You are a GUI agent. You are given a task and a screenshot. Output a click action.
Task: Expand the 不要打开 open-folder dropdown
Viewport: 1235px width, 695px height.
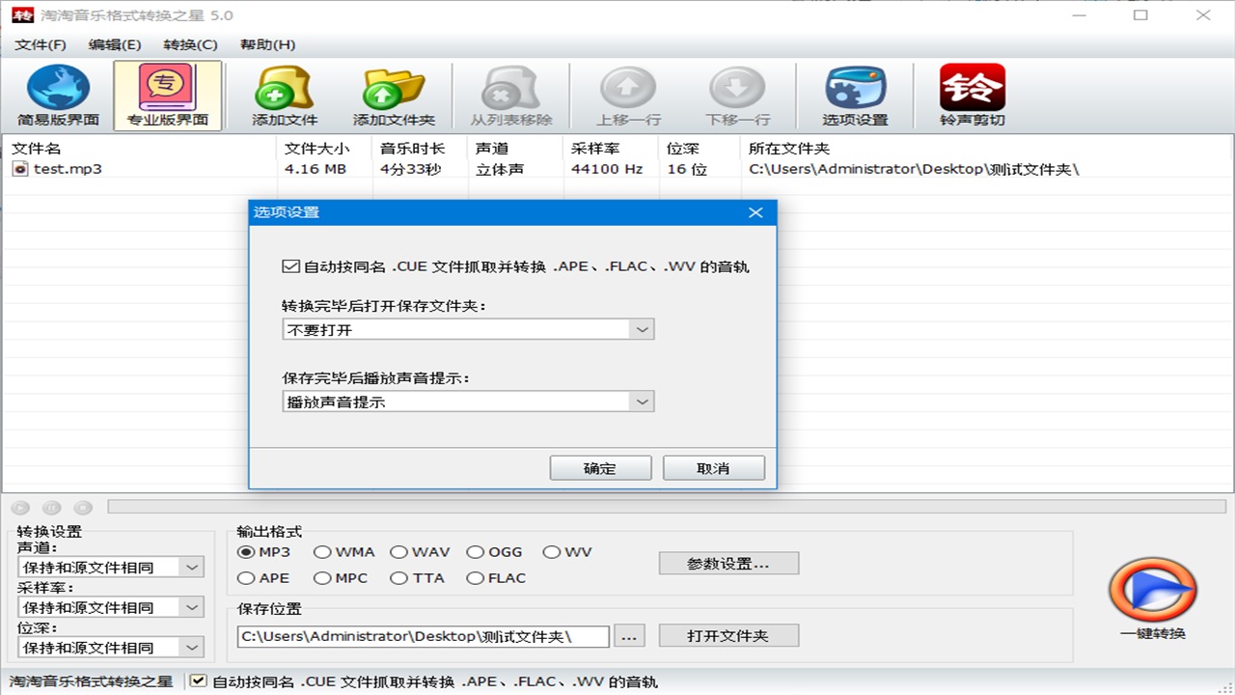[642, 329]
